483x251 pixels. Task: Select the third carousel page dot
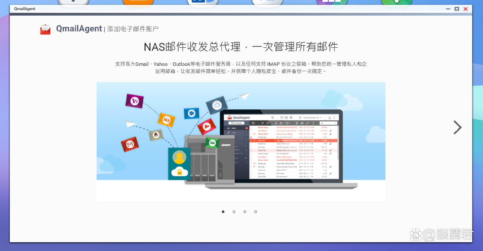click(245, 212)
